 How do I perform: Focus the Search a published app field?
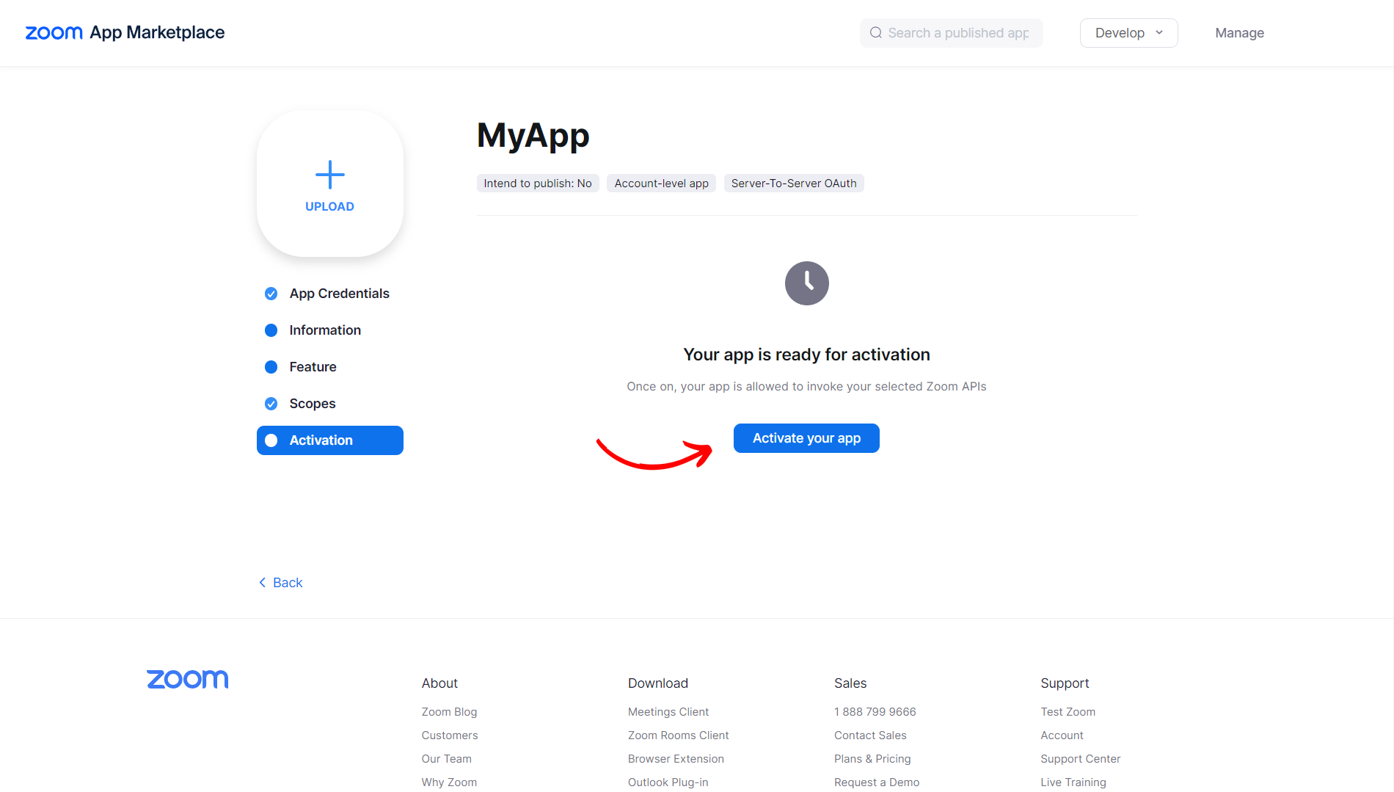(x=952, y=33)
